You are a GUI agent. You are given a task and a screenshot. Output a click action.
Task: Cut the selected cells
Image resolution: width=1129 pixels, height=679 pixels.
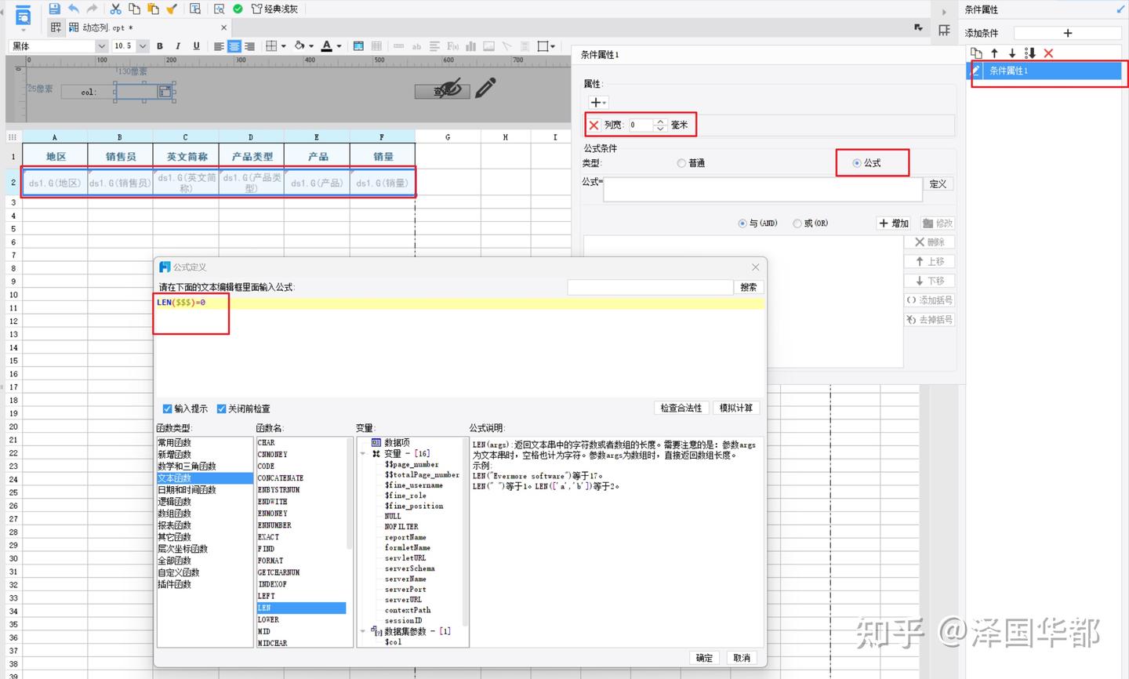tap(115, 9)
